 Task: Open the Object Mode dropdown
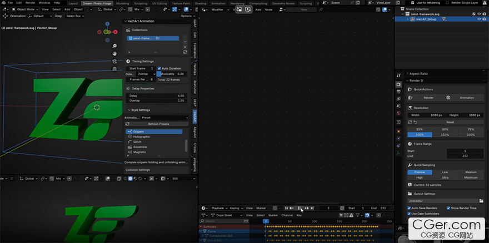click(x=25, y=9)
